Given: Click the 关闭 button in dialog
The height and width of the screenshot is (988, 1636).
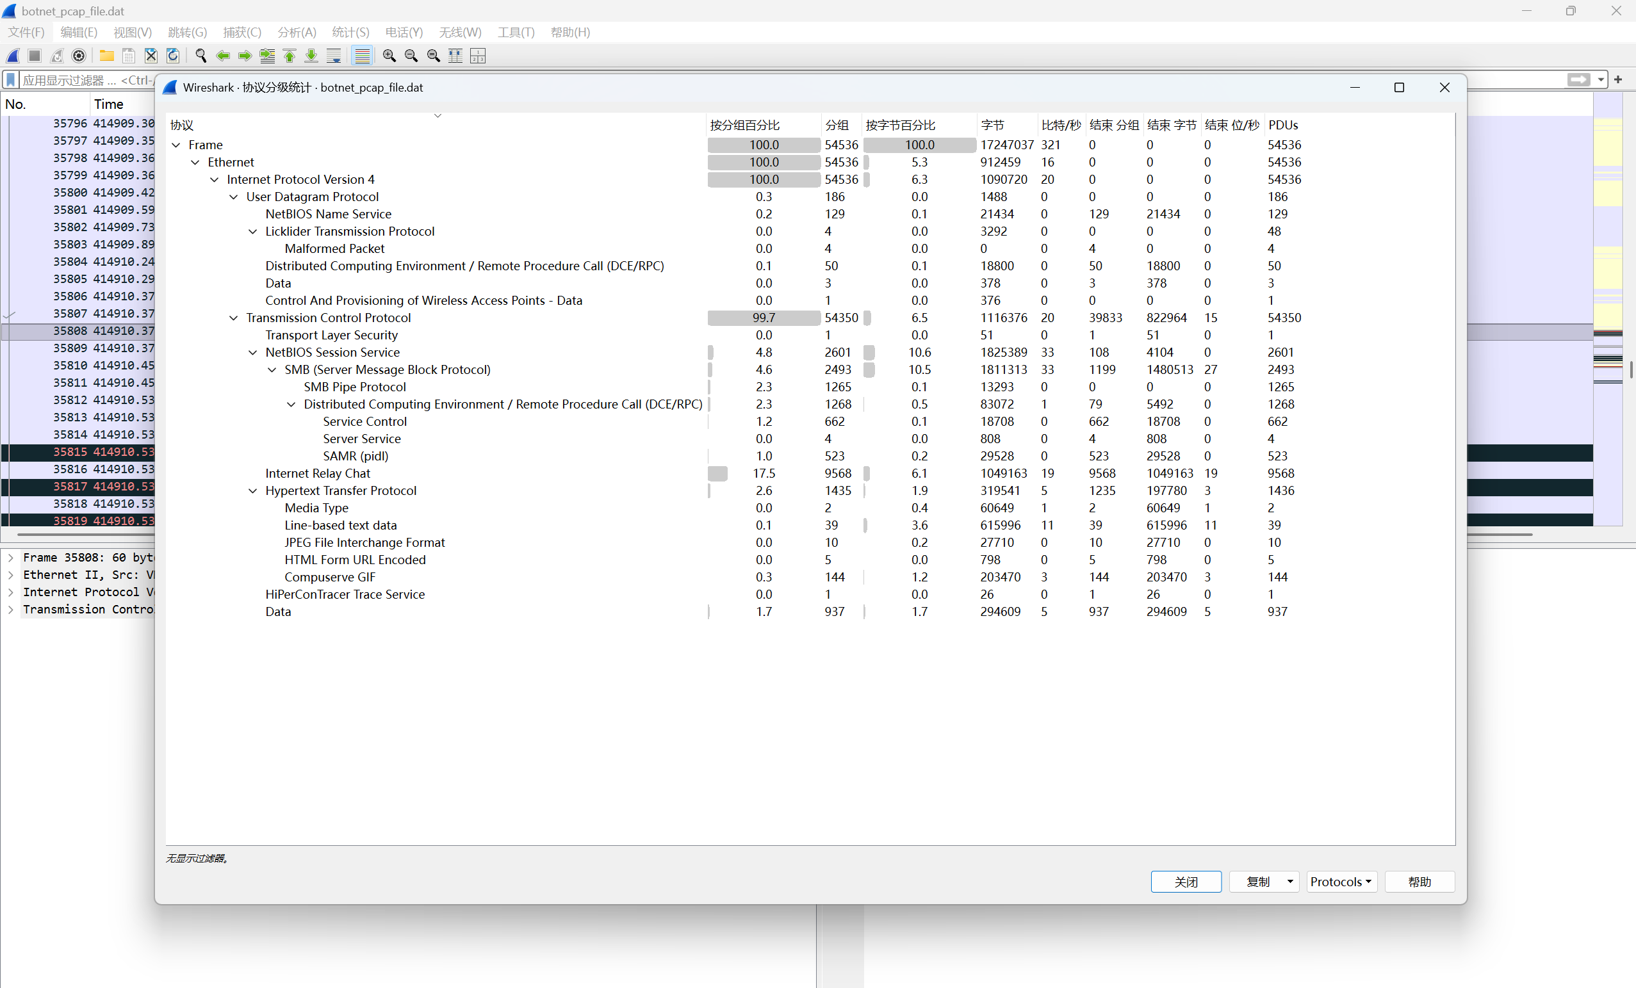Looking at the screenshot, I should coord(1185,882).
